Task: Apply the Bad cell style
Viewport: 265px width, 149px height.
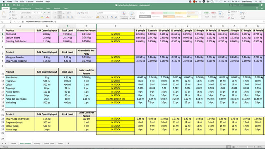Action: [x=157, y=13]
